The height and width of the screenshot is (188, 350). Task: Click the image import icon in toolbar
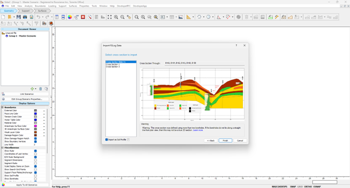click(181, 17)
